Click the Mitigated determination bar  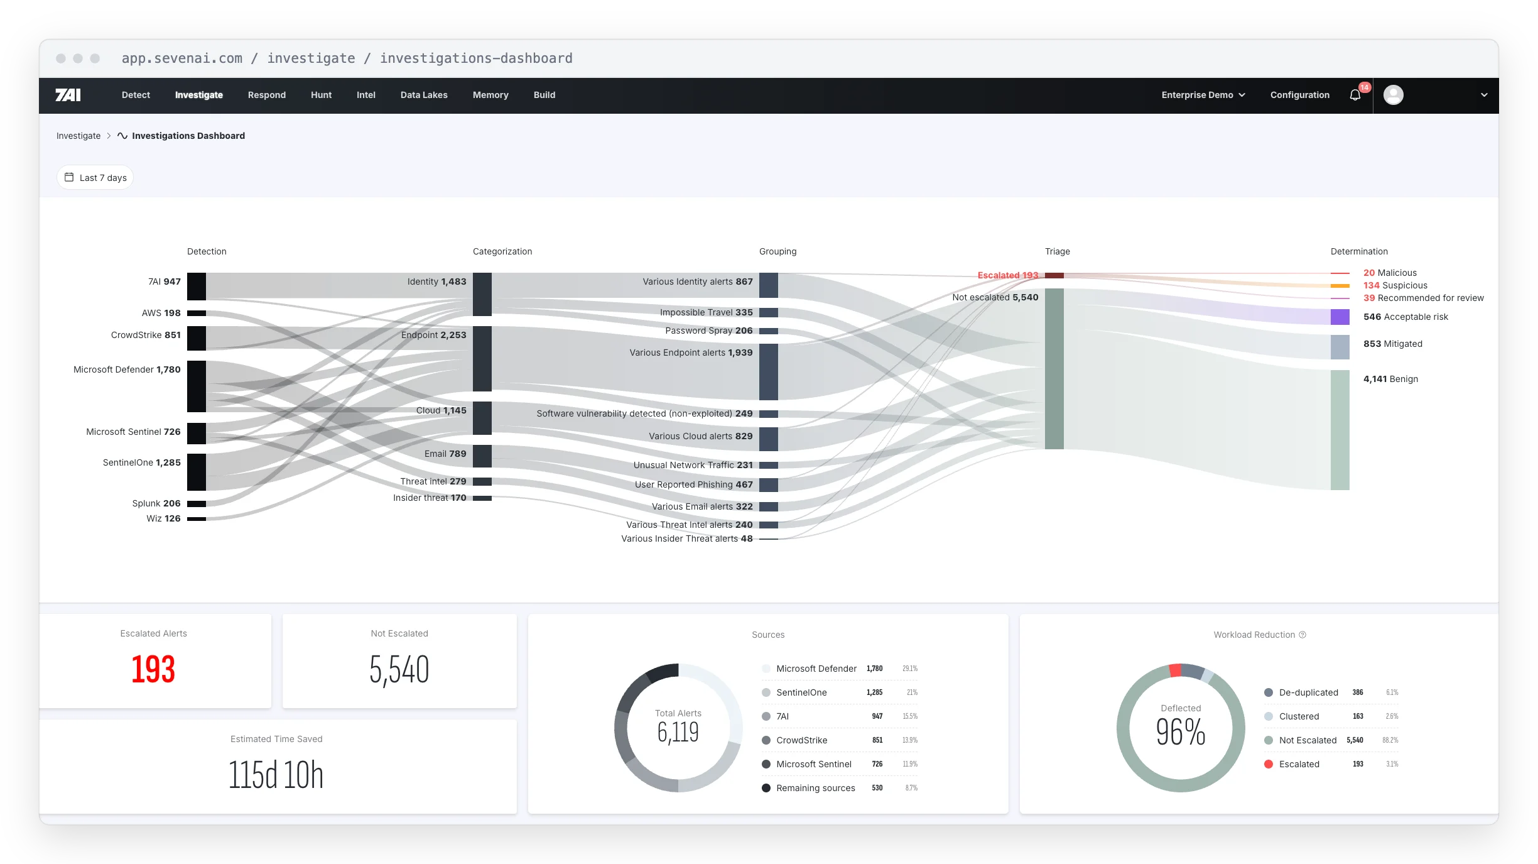coord(1340,347)
